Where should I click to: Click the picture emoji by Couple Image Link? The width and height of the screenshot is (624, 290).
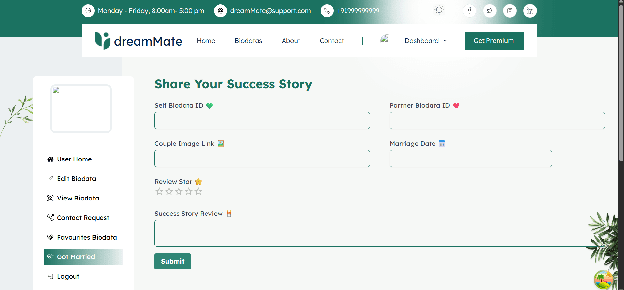[x=221, y=144]
